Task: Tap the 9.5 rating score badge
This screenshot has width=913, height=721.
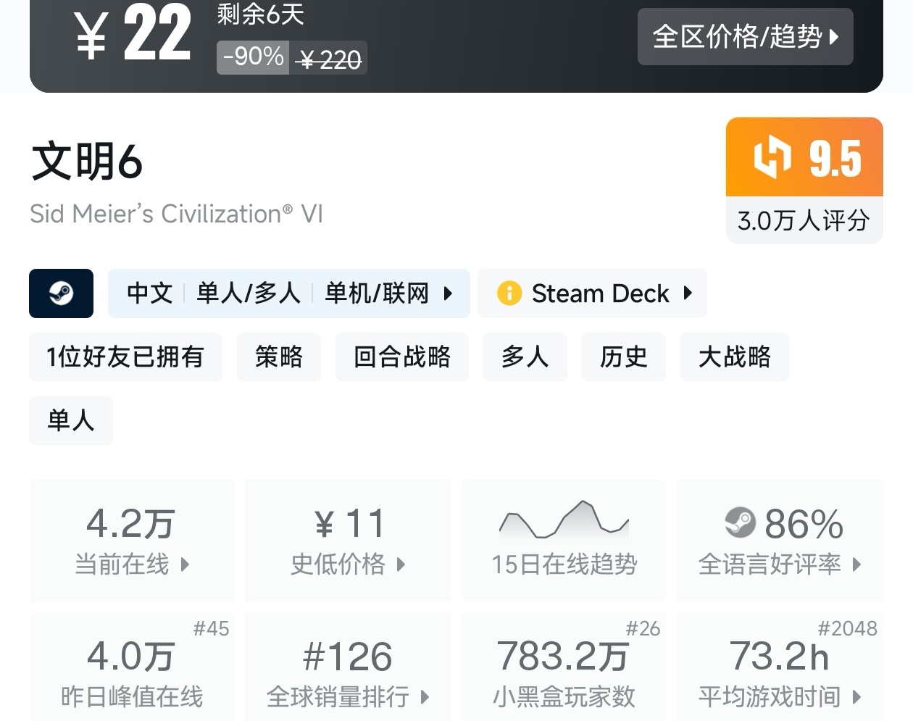Action: tap(804, 157)
